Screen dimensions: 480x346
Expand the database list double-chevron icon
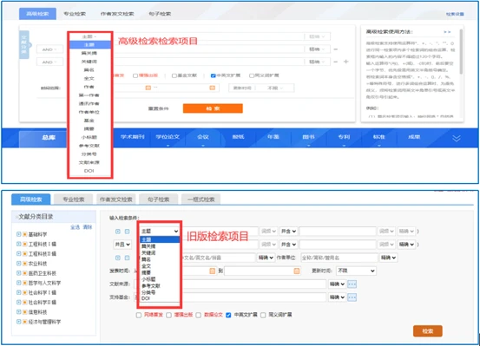457,138
